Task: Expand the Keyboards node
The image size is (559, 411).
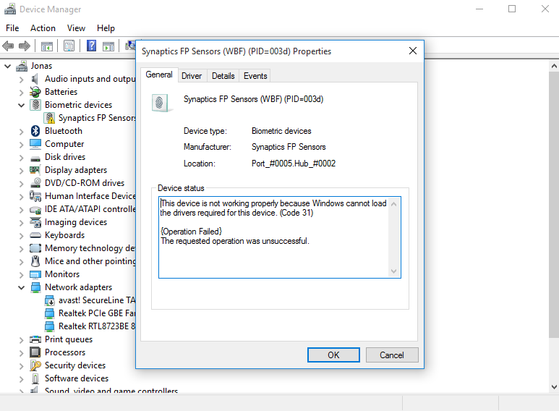Action: click(21, 236)
